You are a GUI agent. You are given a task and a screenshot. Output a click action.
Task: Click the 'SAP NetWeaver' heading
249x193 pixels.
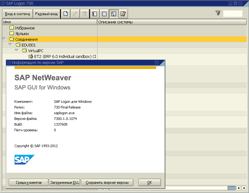click(43, 78)
